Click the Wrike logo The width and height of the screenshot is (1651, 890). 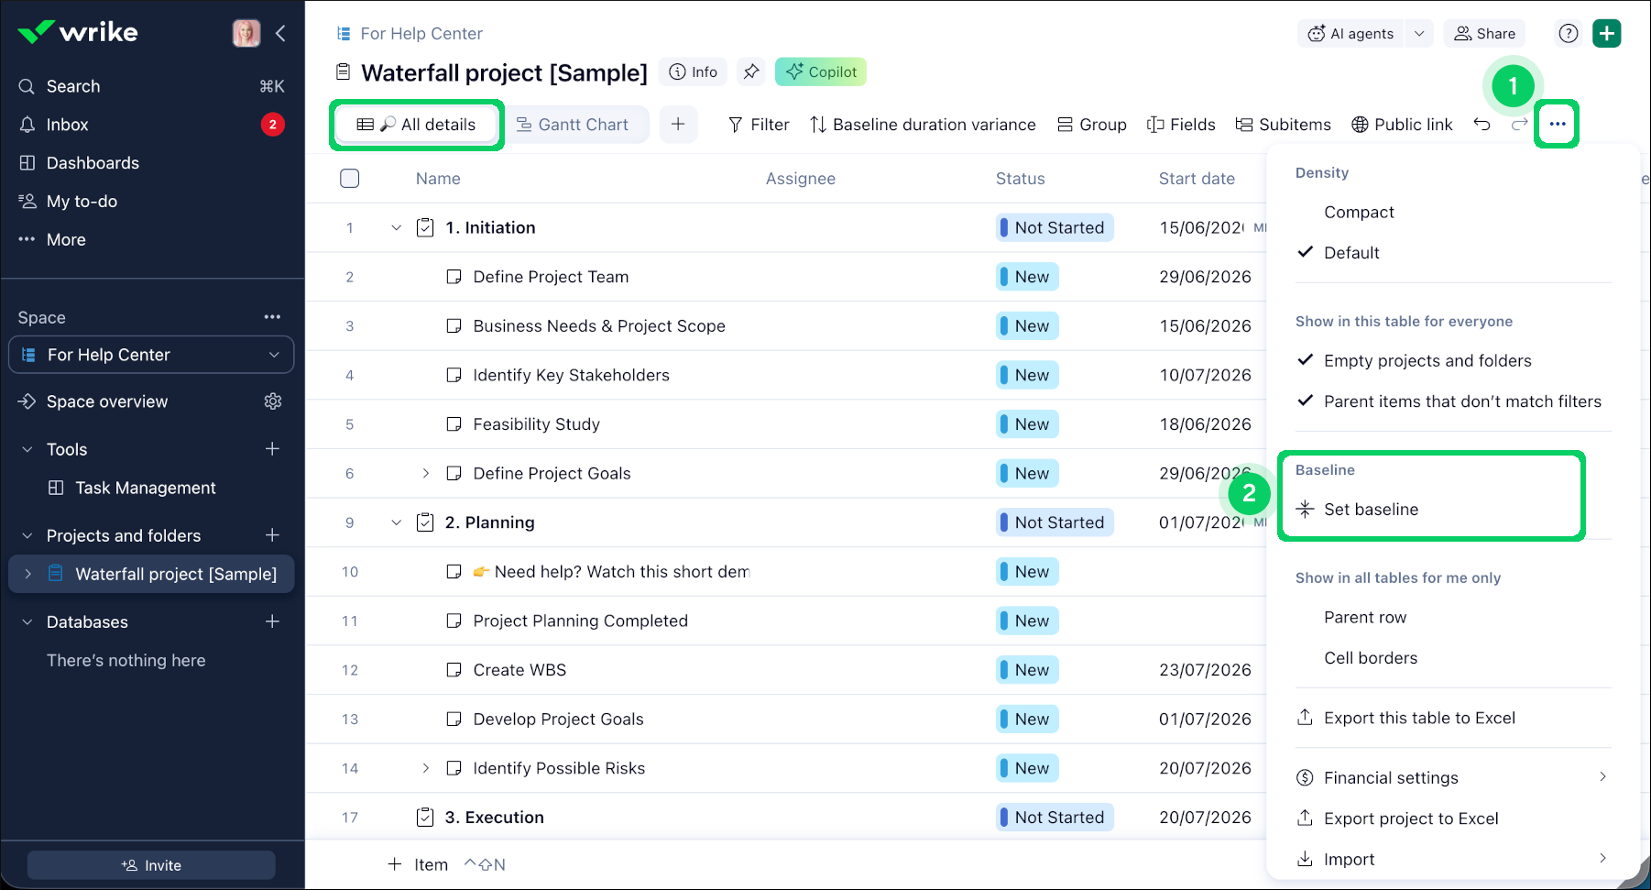(78, 33)
